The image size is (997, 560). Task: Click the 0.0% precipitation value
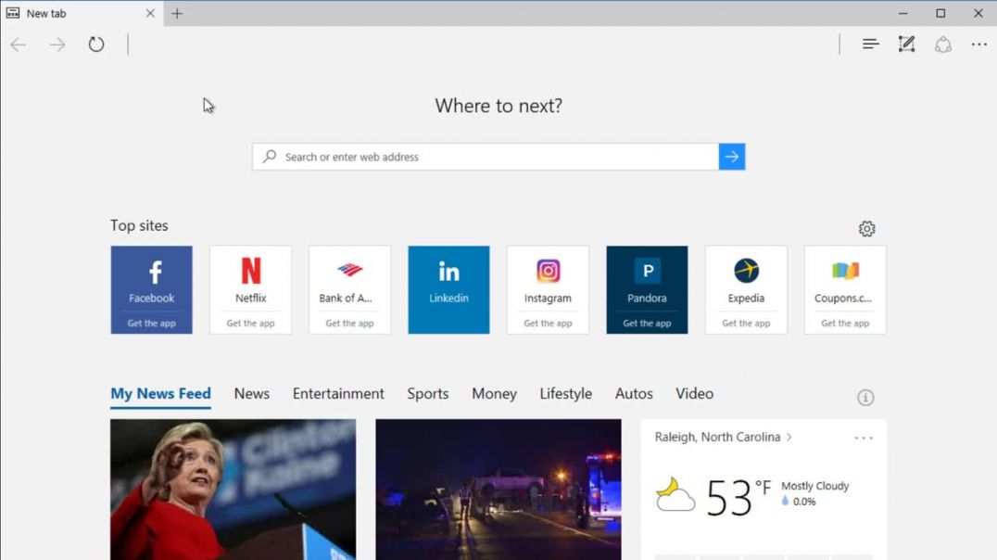coord(804,502)
